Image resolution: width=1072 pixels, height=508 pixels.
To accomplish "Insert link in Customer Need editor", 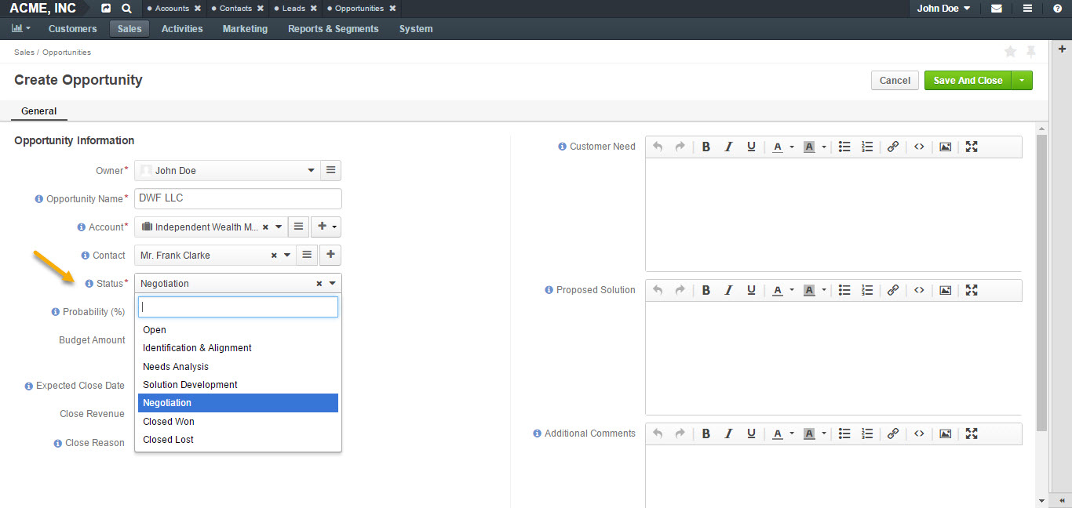I will click(x=893, y=147).
